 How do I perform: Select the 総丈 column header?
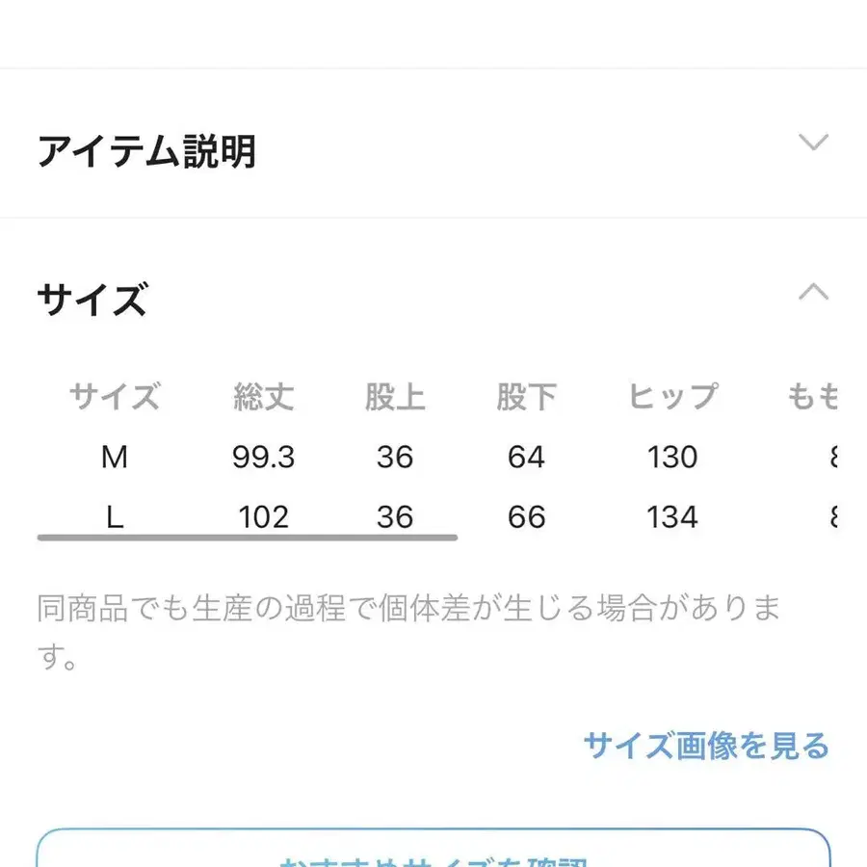pyautogui.click(x=263, y=397)
